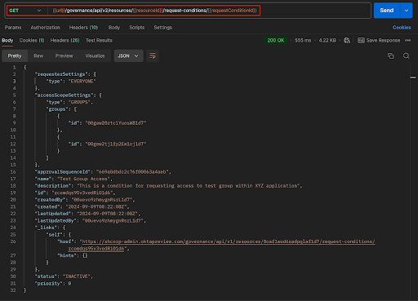This screenshot has width=418, height=301.
Task: Click Save Response button
Action: (x=379, y=41)
